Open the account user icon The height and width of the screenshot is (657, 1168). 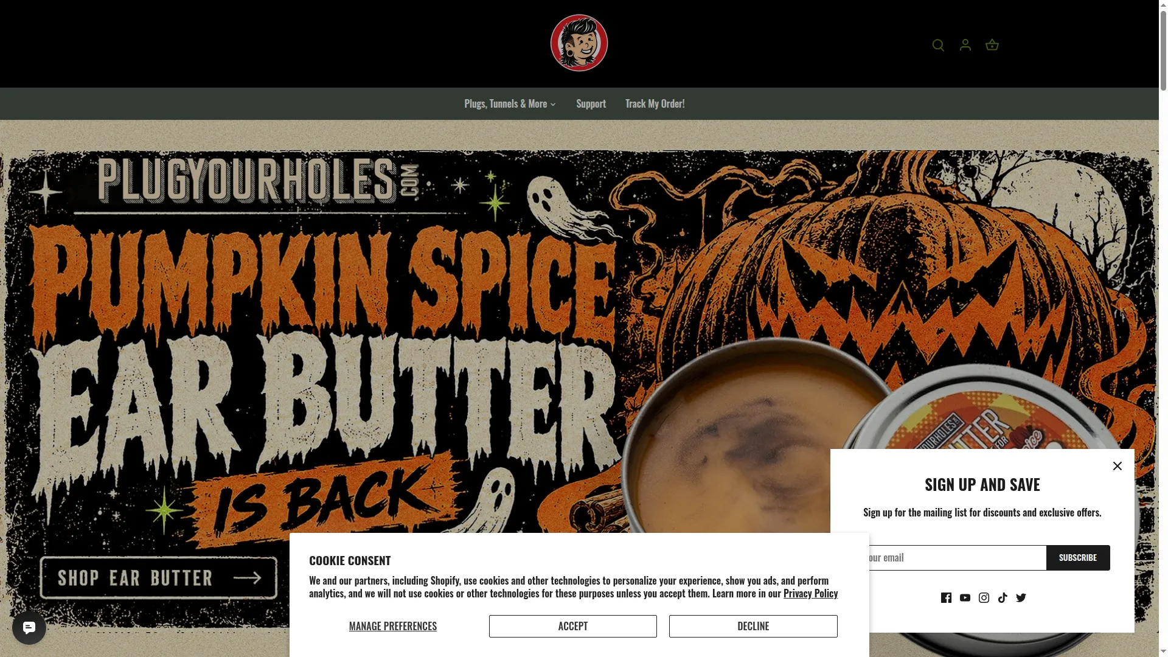click(x=965, y=45)
